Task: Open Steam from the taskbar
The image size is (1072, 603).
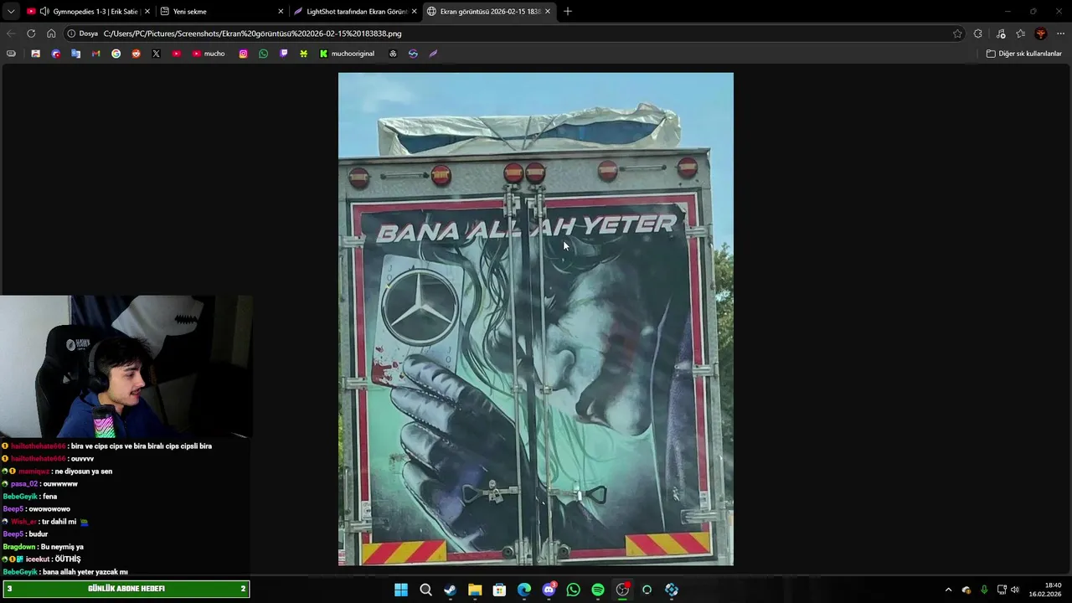Action: pyautogui.click(x=450, y=590)
